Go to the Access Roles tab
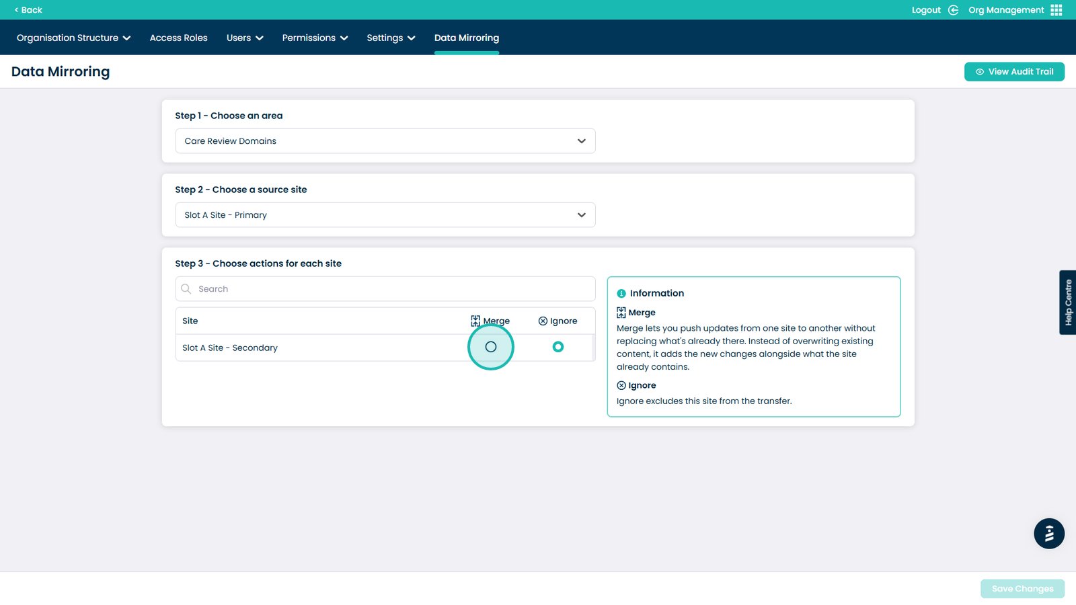Screen dimensions: 1076x605 [x=178, y=38]
